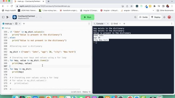Image resolution: width=175 pixels, height=98 pixels.
Task: Expand CoolJauntyTwintext project dropdown
Action: tap(37, 17)
